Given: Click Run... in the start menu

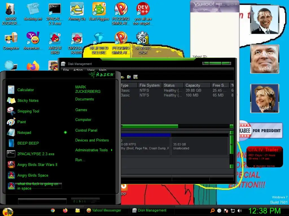Looking at the screenshot, I should pyautogui.click(x=80, y=160).
